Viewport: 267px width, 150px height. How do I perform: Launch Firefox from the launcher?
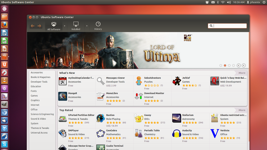(5, 25)
